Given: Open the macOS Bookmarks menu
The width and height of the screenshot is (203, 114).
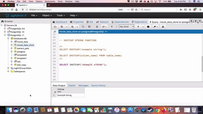Looking at the screenshot, I should coord(50,1).
